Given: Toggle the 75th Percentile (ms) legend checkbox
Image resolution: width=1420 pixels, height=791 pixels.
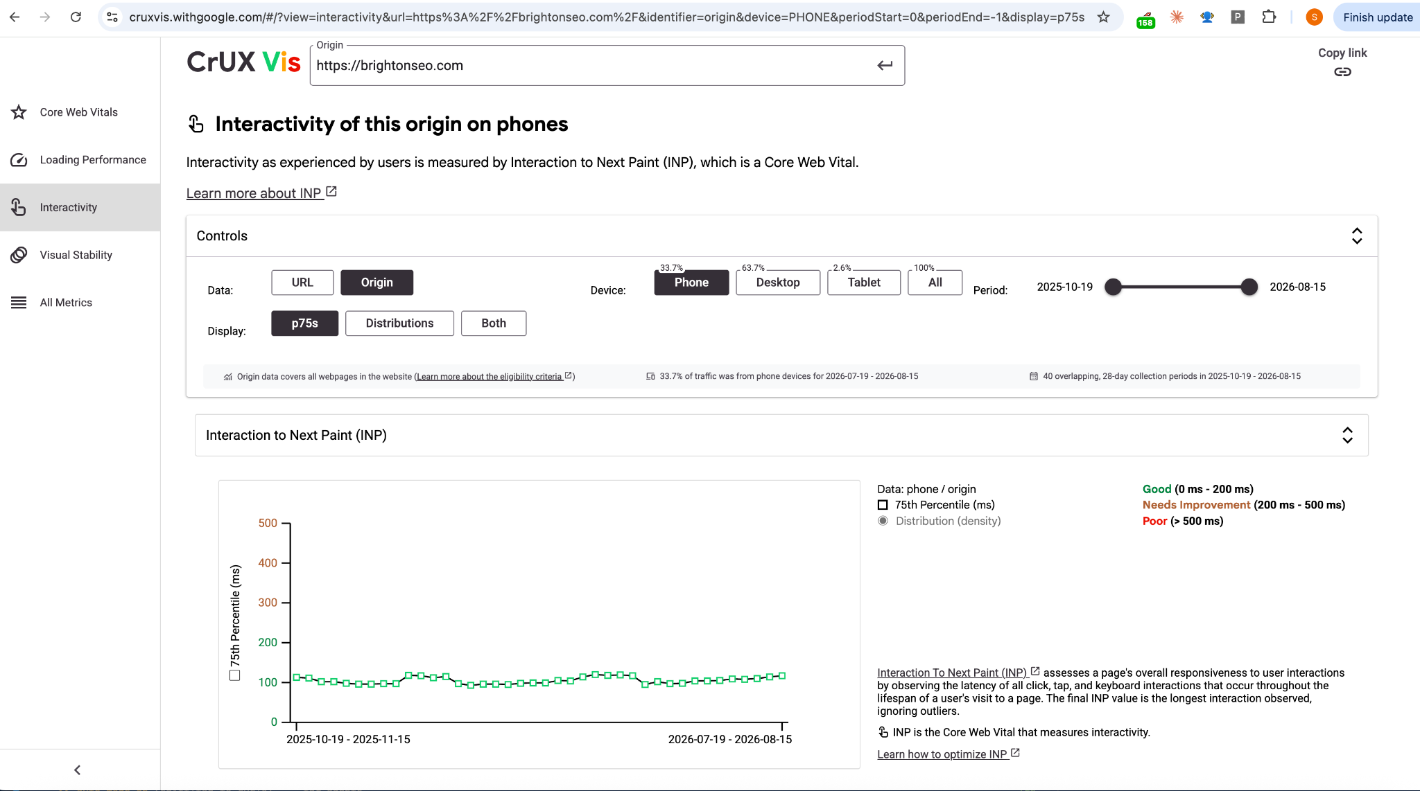Looking at the screenshot, I should tap(883, 505).
